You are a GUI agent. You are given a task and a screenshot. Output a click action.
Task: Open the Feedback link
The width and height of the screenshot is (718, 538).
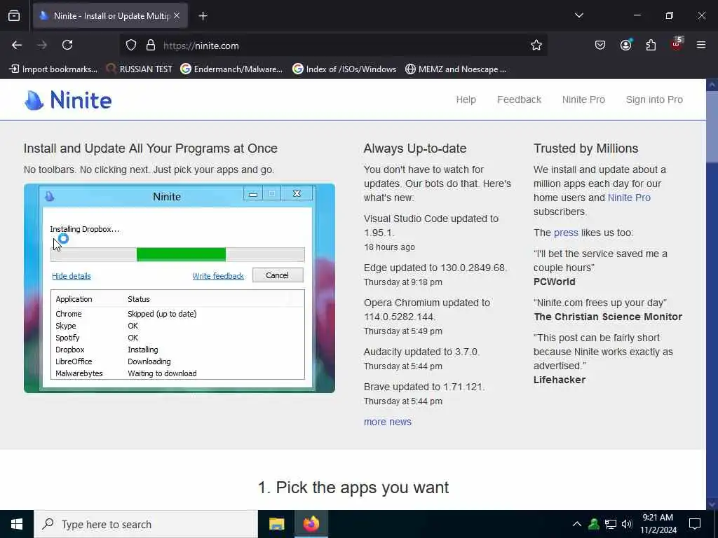pos(519,99)
